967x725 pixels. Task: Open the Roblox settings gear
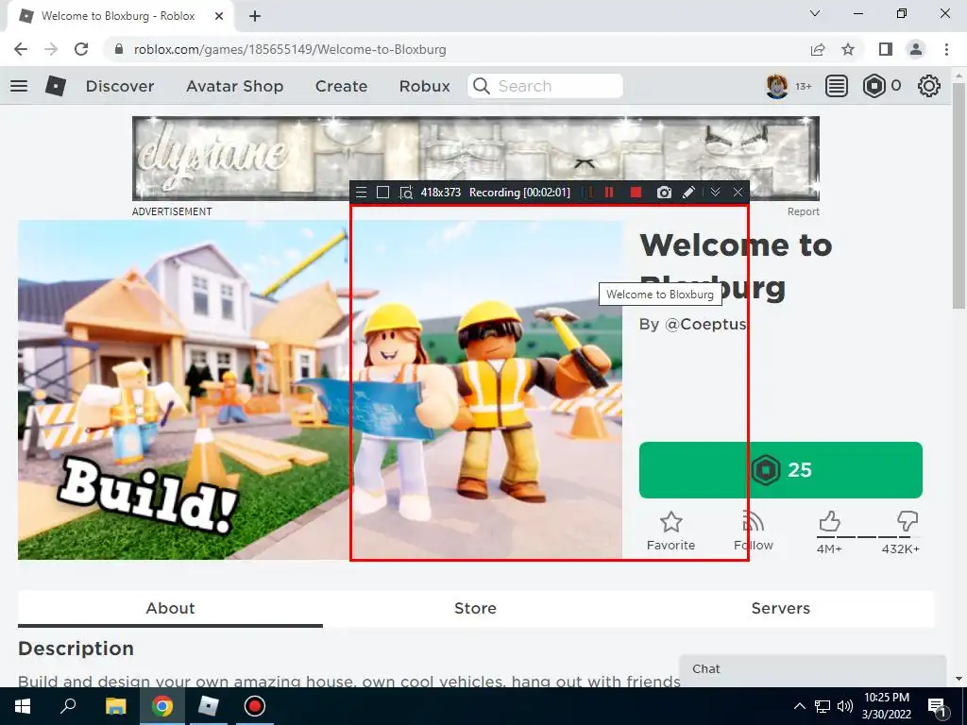[929, 86]
